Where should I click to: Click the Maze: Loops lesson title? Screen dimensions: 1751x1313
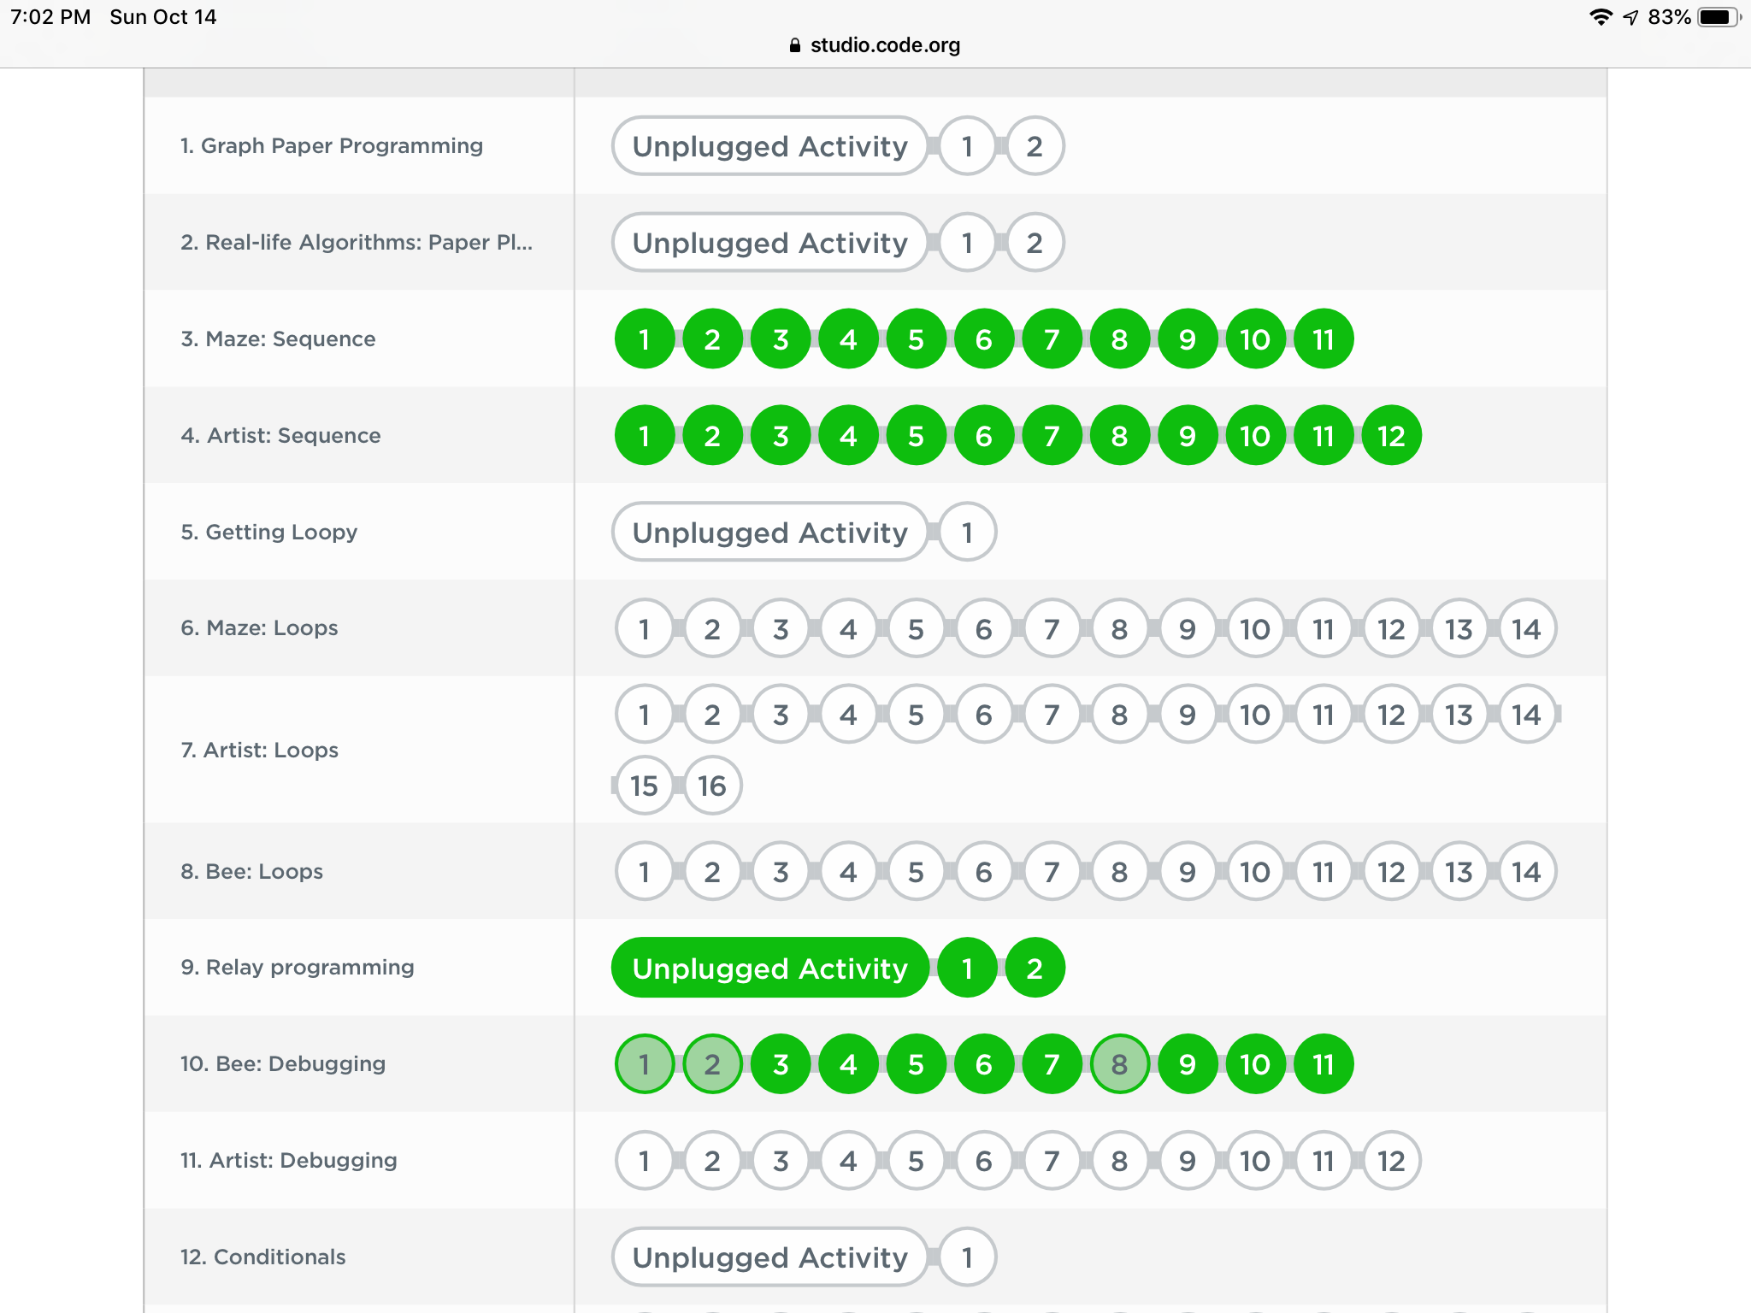(259, 628)
